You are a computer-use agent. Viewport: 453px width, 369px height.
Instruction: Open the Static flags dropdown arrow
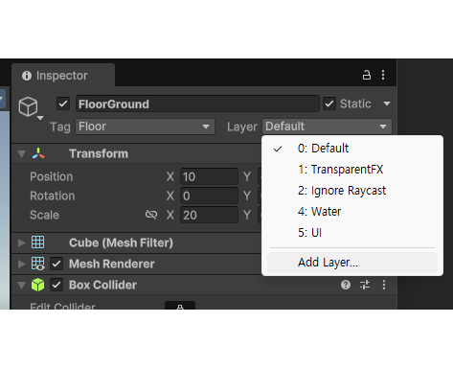click(x=387, y=104)
